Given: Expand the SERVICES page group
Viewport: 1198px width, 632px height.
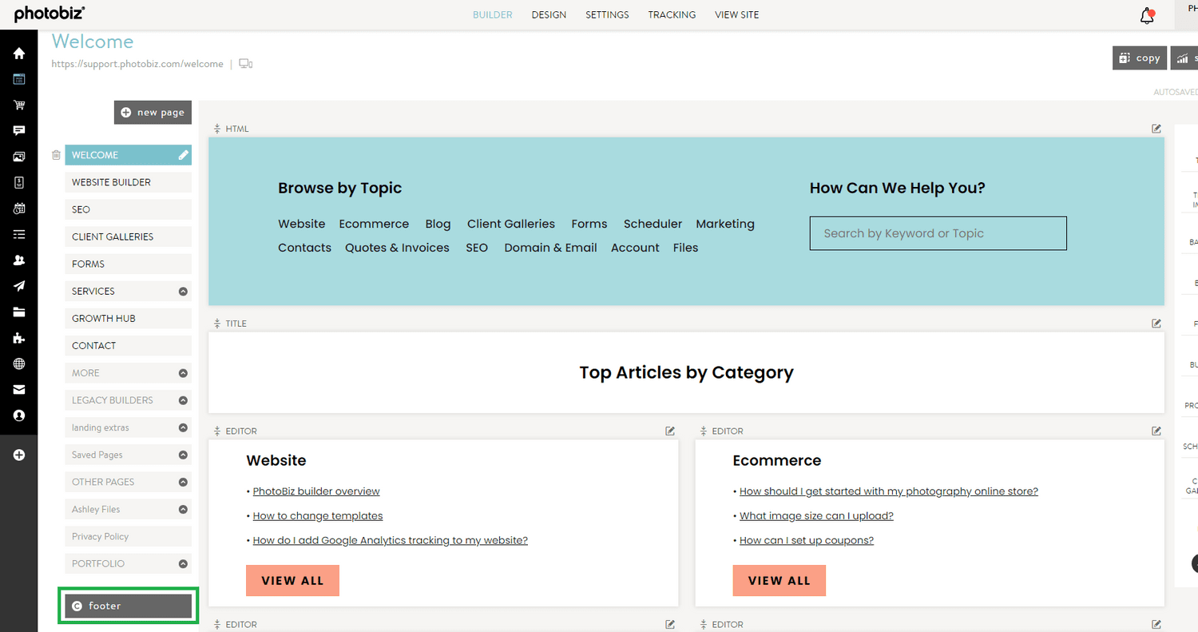Looking at the screenshot, I should (x=183, y=292).
